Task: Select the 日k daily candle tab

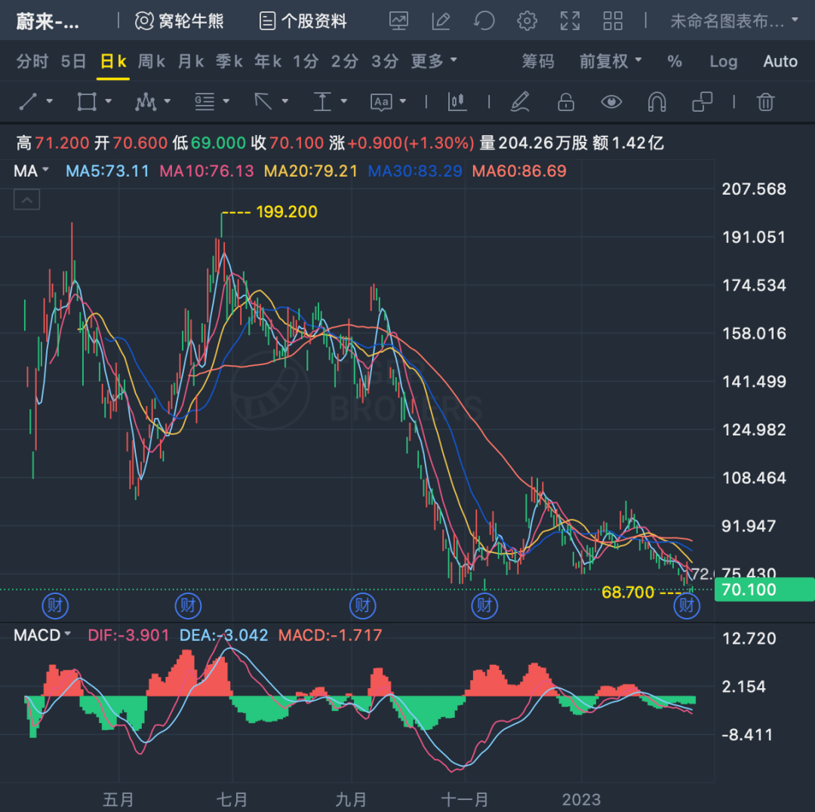Action: click(112, 61)
